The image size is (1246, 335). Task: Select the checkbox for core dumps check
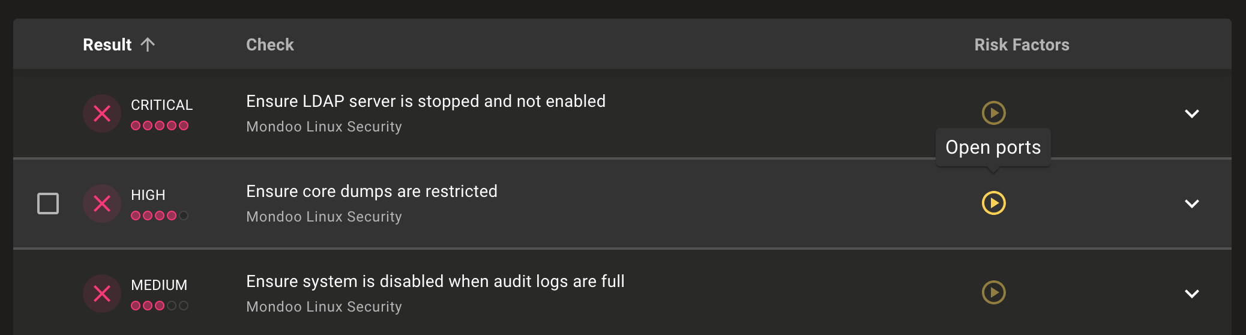coord(48,204)
